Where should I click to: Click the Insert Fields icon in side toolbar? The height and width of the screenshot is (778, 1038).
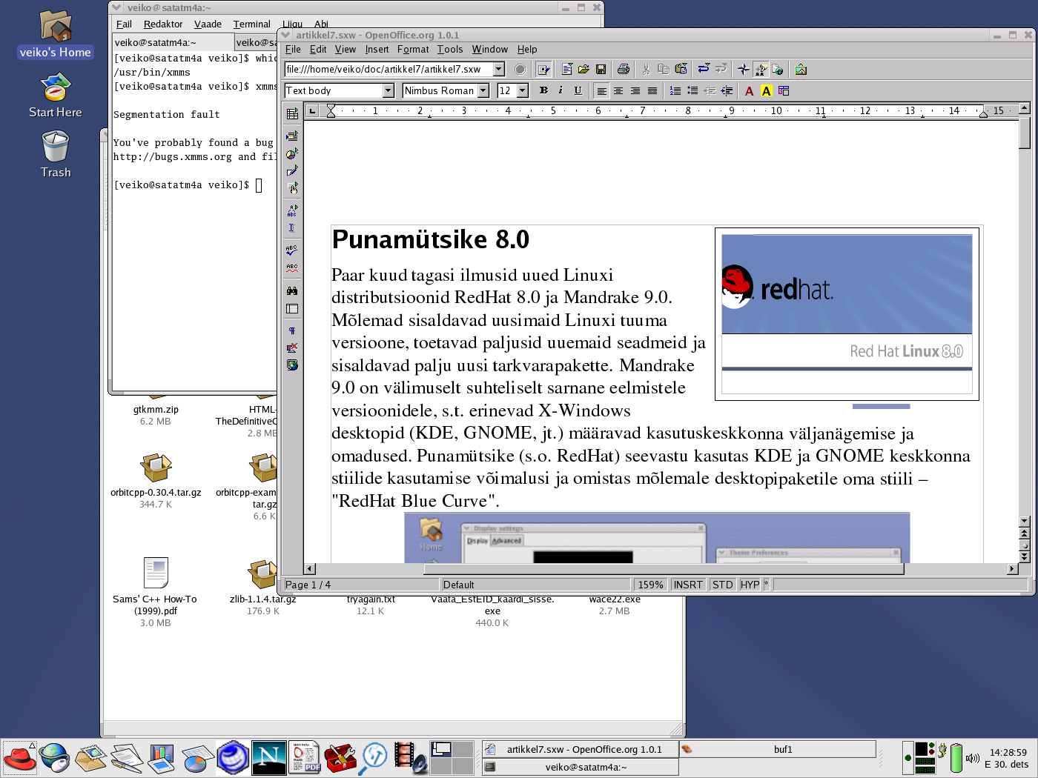click(292, 136)
